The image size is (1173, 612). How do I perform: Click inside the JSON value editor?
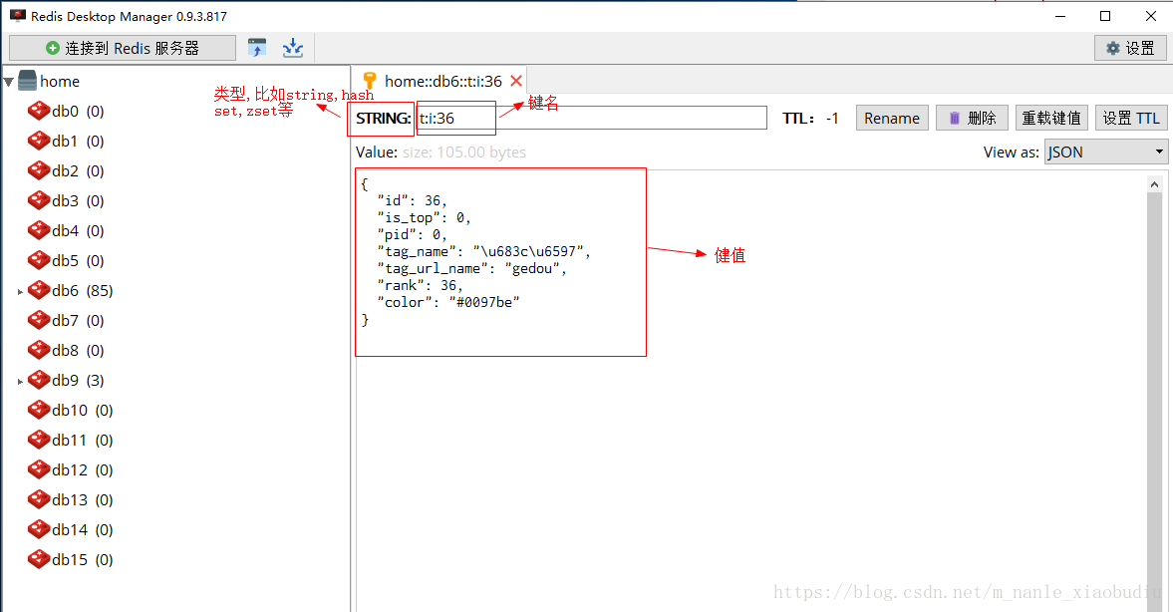coord(751,391)
